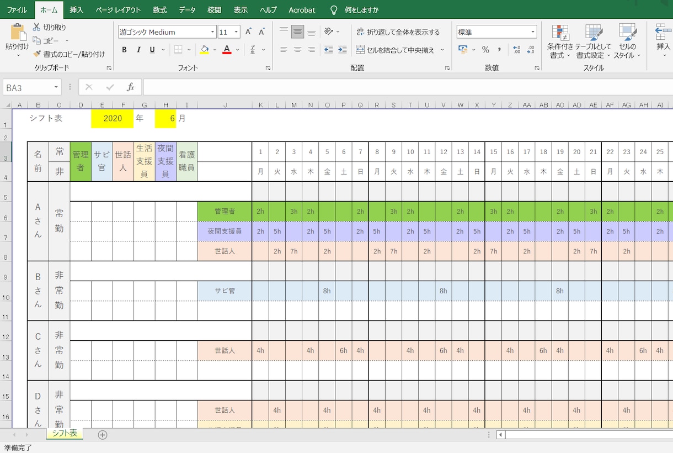
Task: Open the ファイル (File) tab
Action: [x=17, y=10]
